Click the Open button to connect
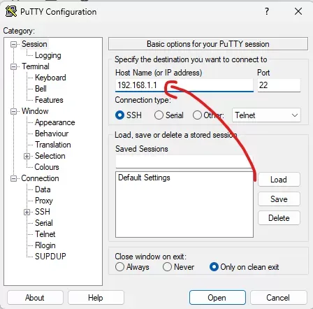This screenshot has height=309, width=313. pos(217,298)
